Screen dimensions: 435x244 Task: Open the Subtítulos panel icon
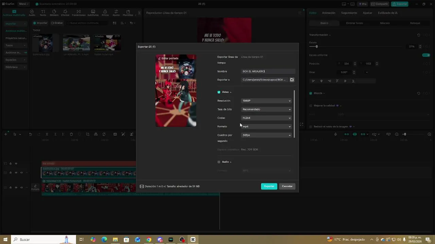coord(93,13)
